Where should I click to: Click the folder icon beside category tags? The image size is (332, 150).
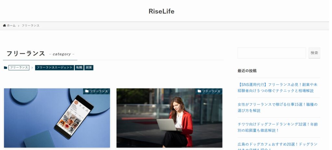[6, 68]
